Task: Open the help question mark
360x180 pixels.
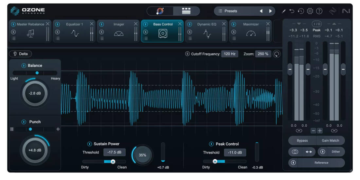Action: point(319,11)
